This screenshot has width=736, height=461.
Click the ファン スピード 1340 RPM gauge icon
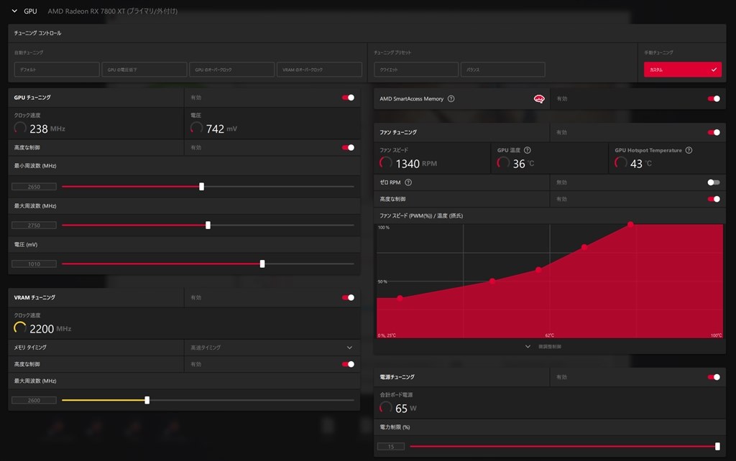coord(386,164)
